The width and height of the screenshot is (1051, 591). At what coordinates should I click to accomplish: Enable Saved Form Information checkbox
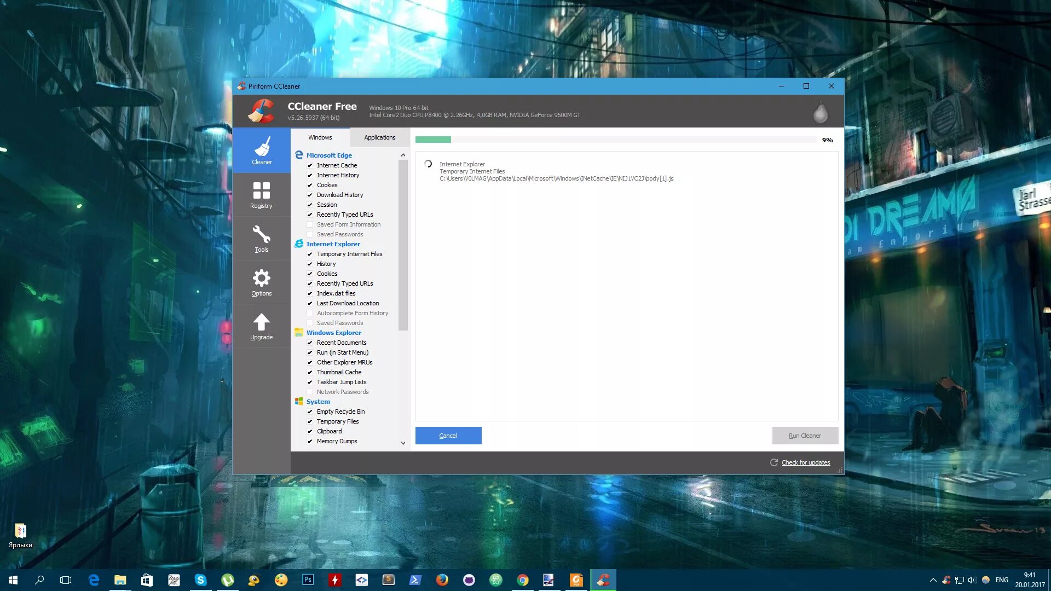[x=310, y=224]
